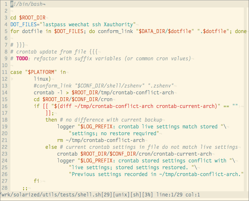This screenshot has width=249, height=201.
Task: Click the 'else' keyword on line 22
Action: [x=51, y=147]
